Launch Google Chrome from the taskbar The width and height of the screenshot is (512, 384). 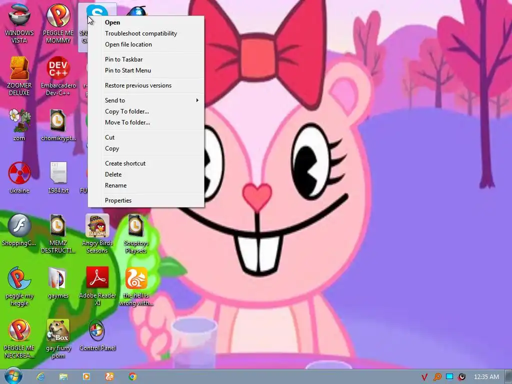click(132, 376)
